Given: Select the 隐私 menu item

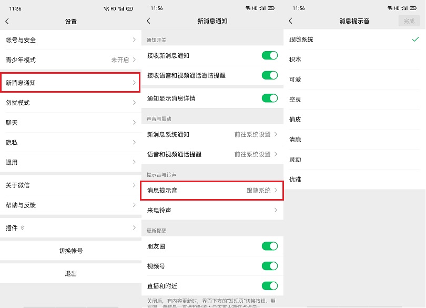Looking at the screenshot, I should 70,142.
